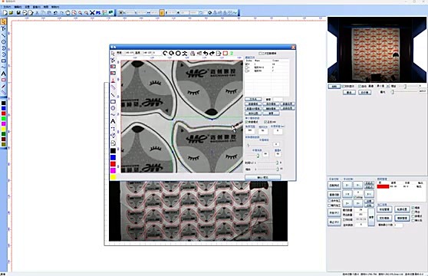Toggle the checkbox at dialog top right

coord(260,53)
